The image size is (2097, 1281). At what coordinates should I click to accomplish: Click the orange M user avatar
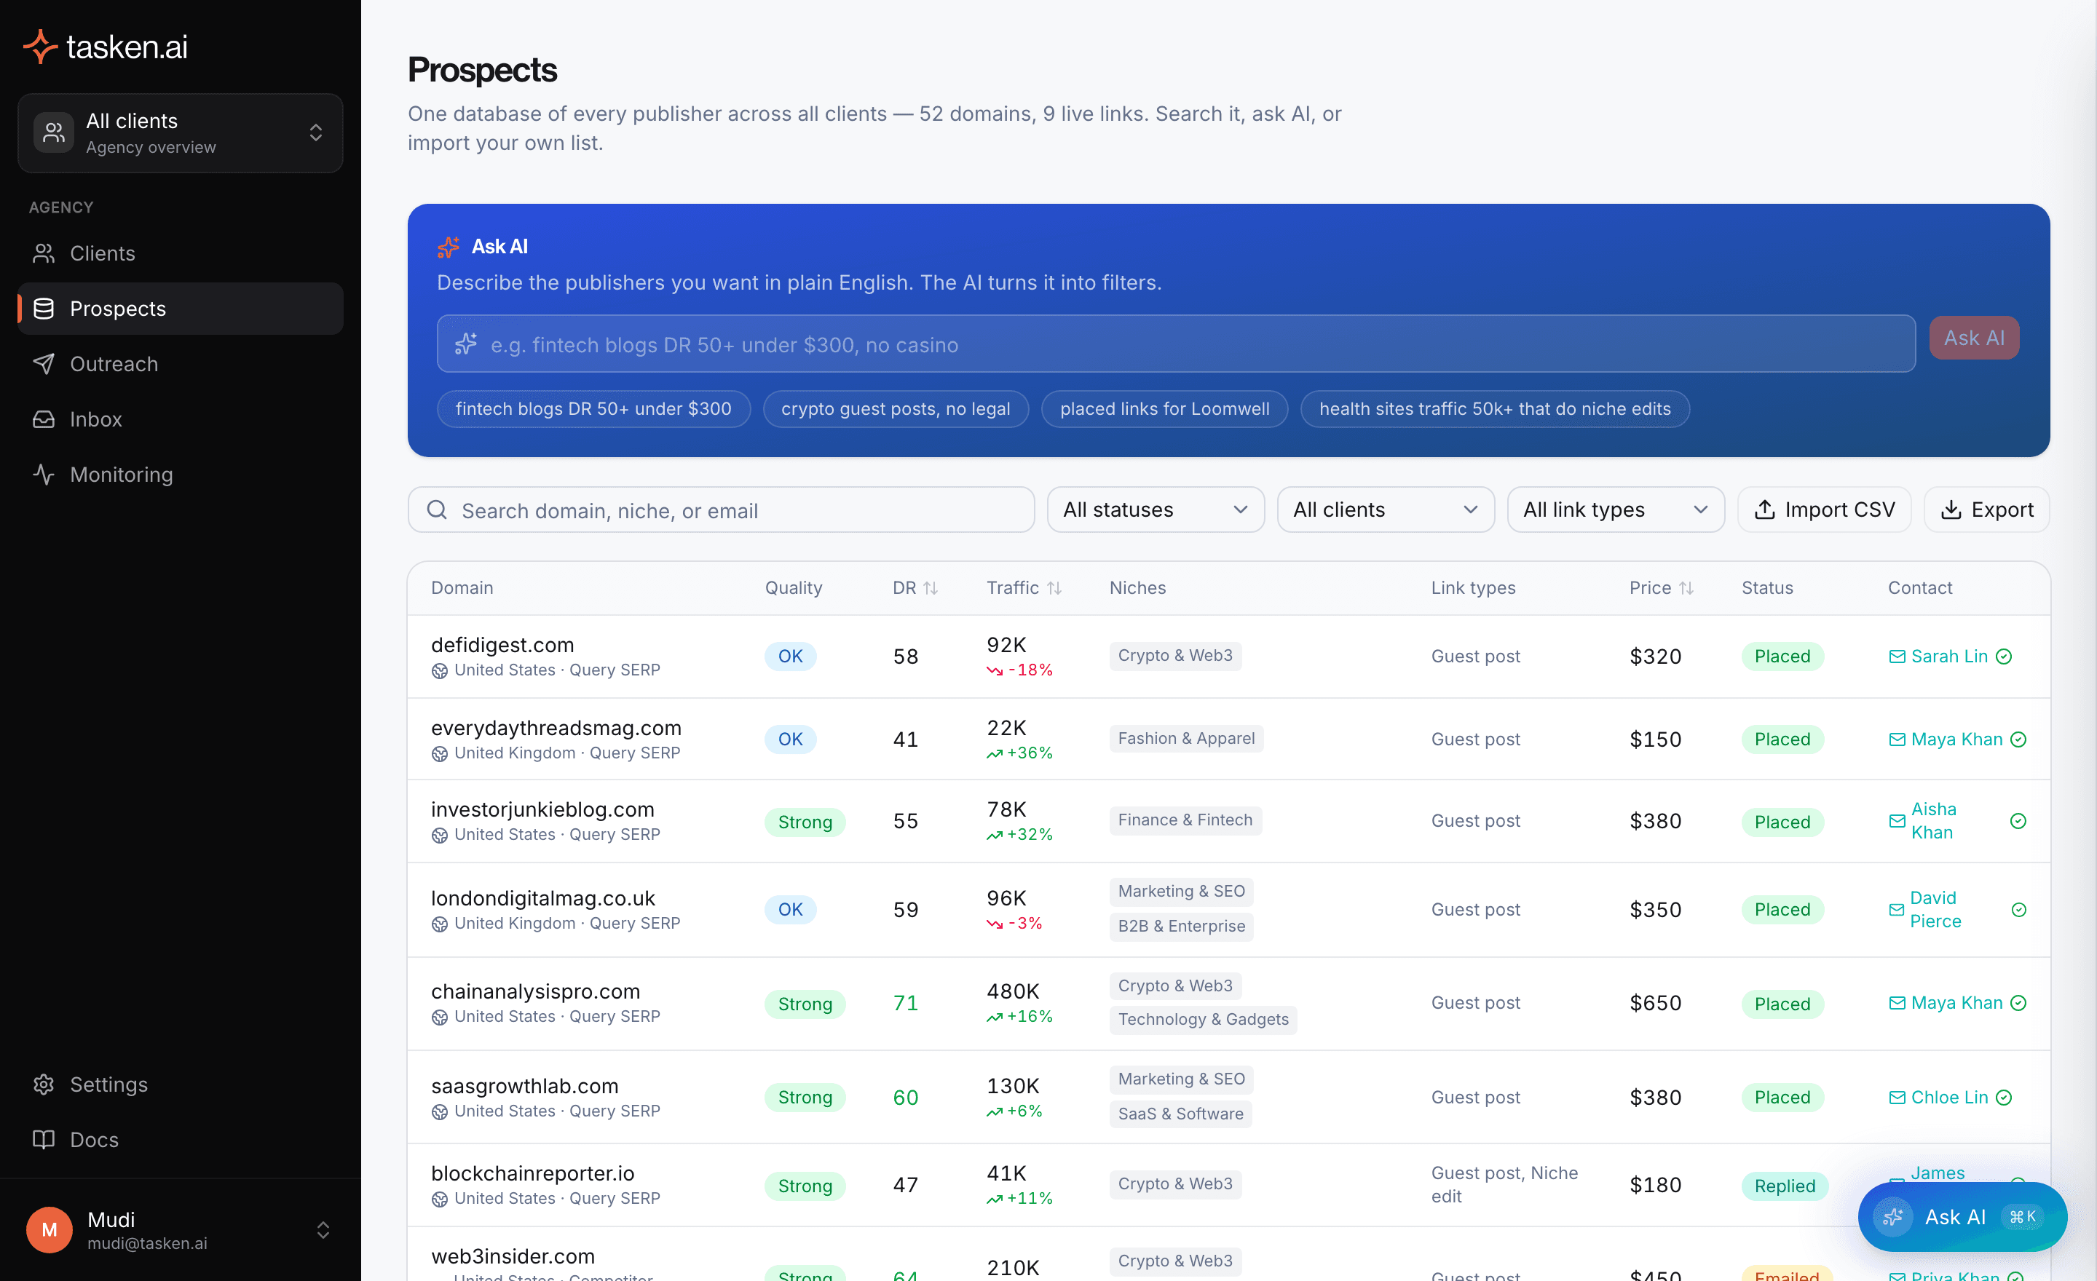pyautogui.click(x=50, y=1230)
